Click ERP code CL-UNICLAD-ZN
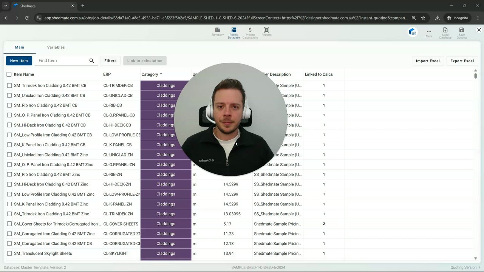 119,155
